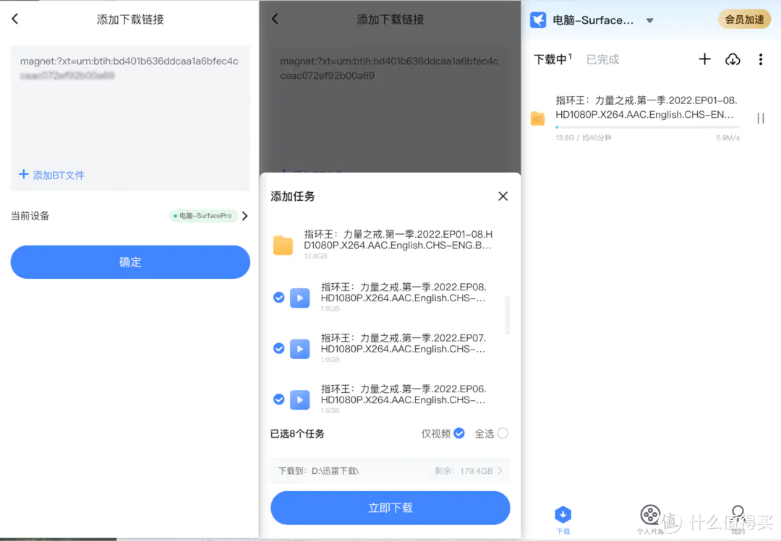Screen dimensions: 781x541
Task: Click the 确定 button
Action: point(130,261)
